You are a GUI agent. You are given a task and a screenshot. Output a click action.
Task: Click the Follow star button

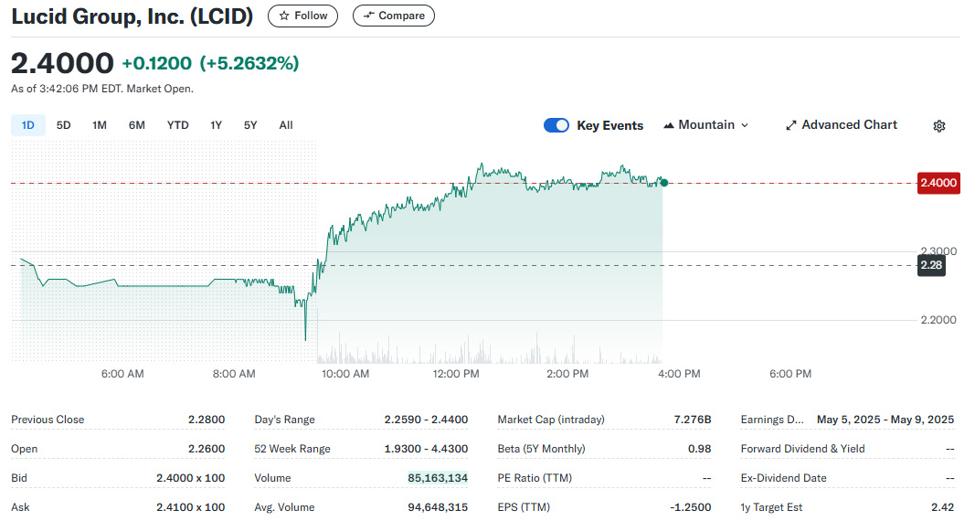point(302,16)
